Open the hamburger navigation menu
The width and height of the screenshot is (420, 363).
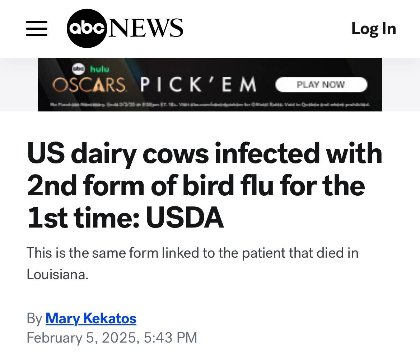[x=36, y=29]
